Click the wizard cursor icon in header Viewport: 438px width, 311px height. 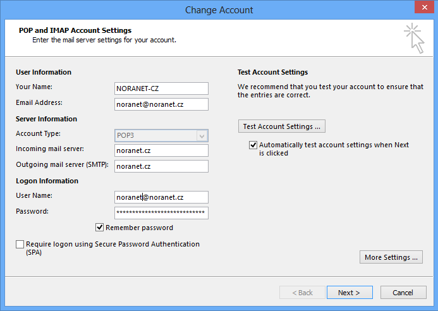tap(414, 38)
